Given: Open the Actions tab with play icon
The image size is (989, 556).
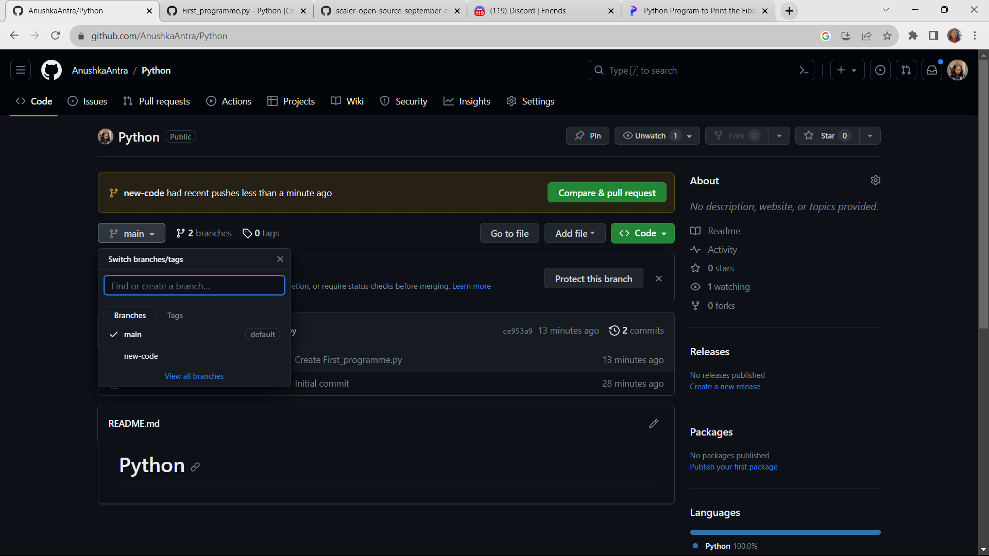Looking at the screenshot, I should click(x=229, y=101).
